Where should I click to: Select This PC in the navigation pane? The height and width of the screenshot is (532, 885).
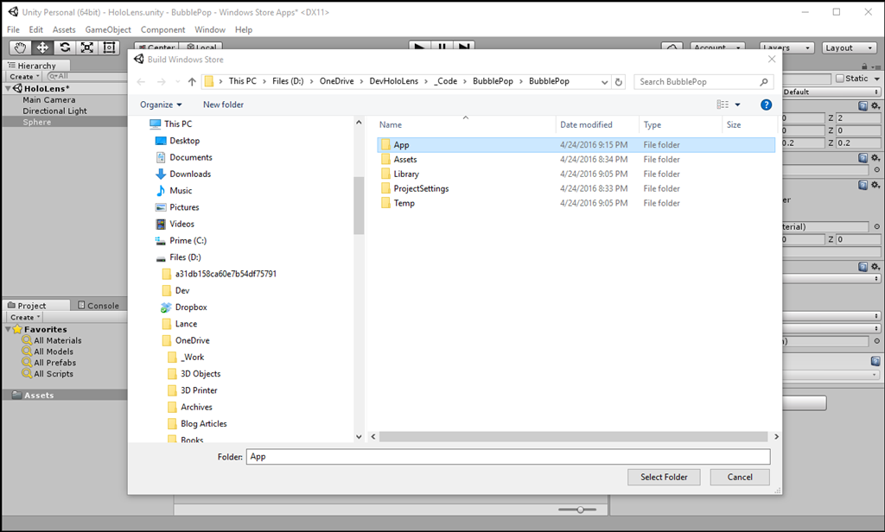click(x=178, y=123)
